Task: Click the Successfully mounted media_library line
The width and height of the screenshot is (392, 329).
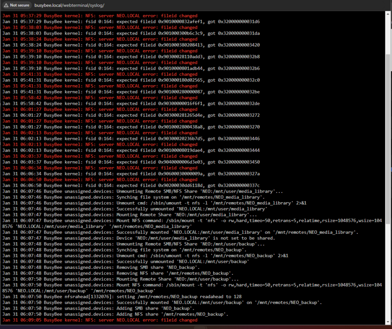Action: [180, 232]
